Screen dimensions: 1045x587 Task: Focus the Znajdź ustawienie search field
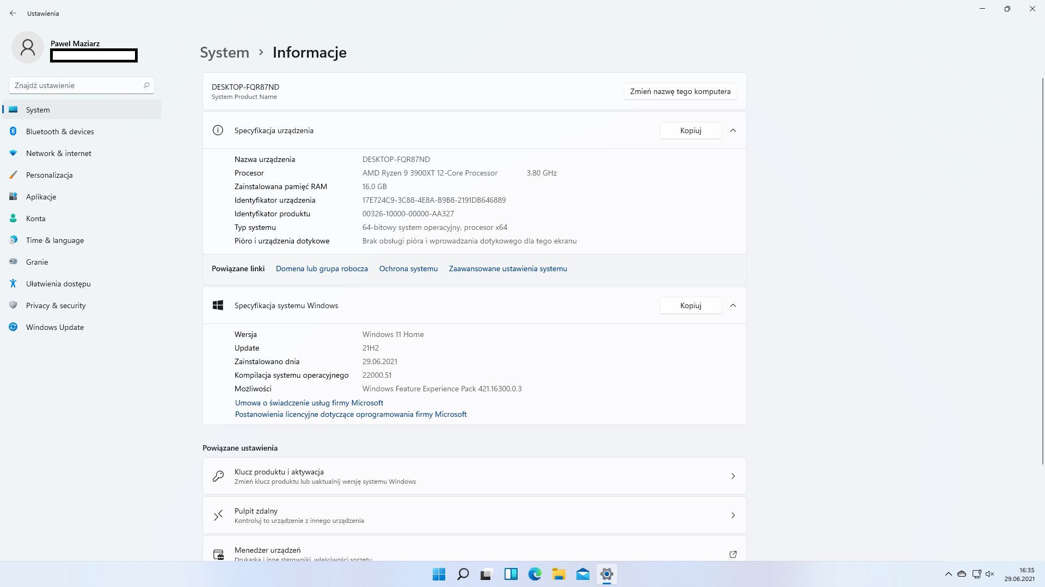82,85
